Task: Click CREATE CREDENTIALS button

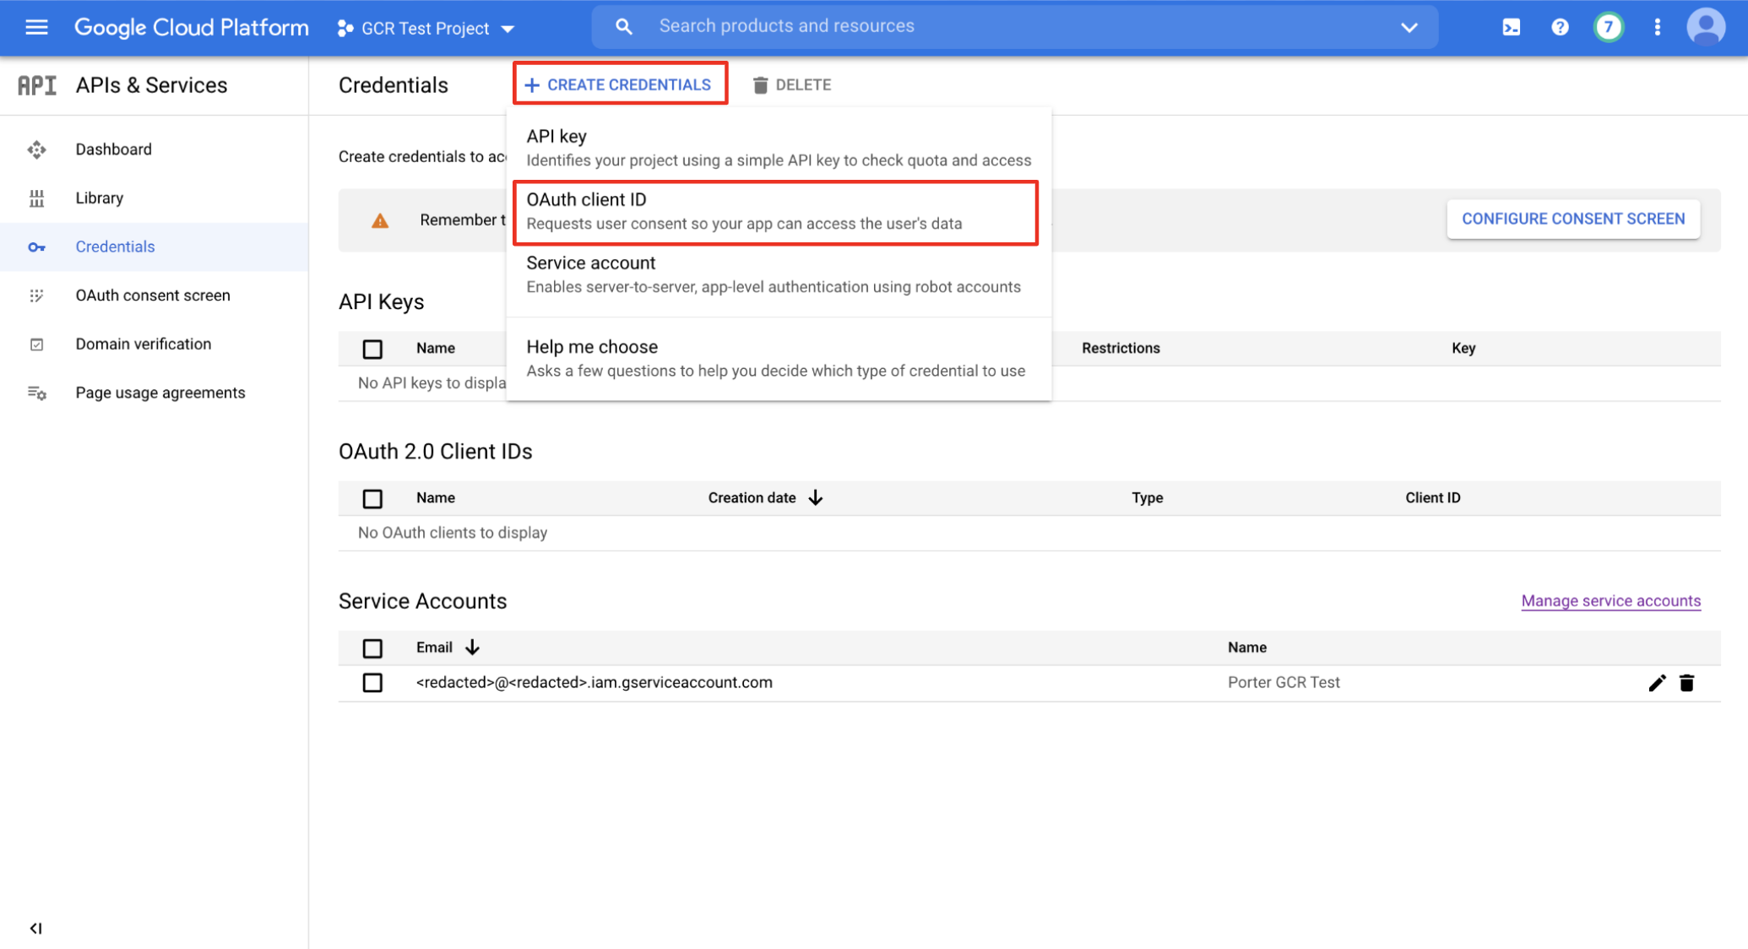Action: point(620,84)
